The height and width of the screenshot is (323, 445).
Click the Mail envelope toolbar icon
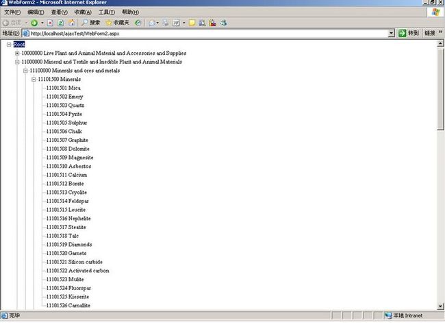[152, 23]
